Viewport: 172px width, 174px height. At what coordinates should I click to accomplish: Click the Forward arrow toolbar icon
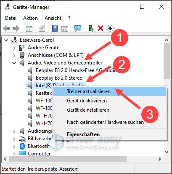[x=16, y=29]
